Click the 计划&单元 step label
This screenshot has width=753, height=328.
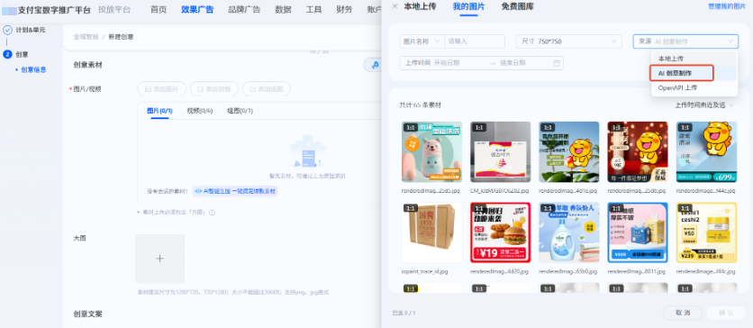(x=31, y=30)
